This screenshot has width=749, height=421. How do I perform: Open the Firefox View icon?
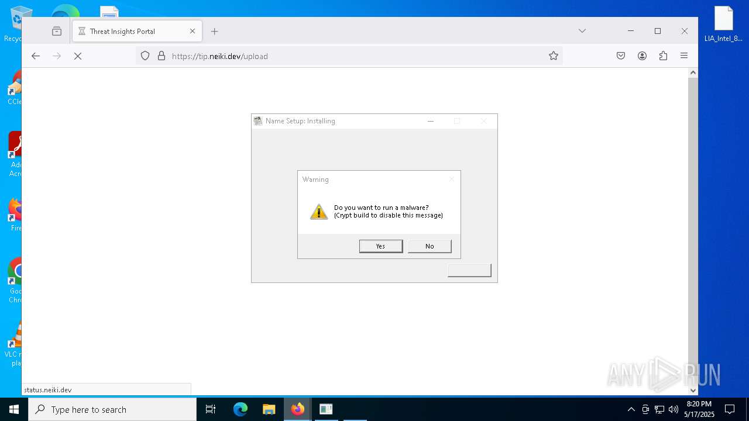coord(57,32)
